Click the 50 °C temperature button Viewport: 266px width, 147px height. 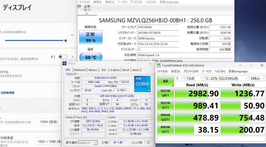[91, 57]
